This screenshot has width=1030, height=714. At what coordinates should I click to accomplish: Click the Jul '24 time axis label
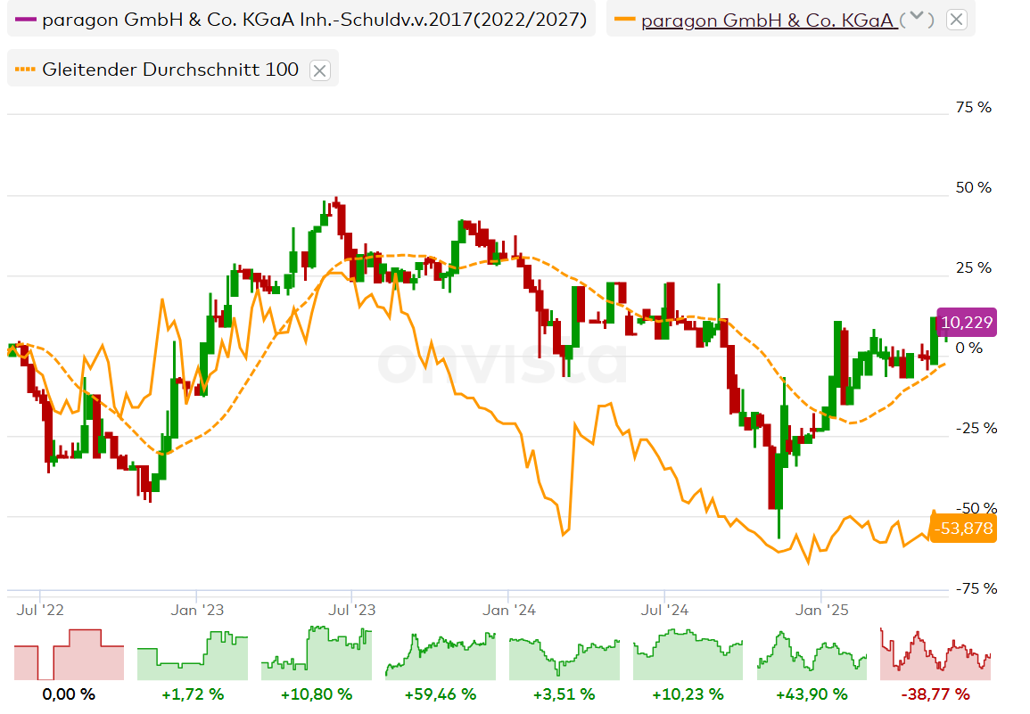pyautogui.click(x=664, y=611)
